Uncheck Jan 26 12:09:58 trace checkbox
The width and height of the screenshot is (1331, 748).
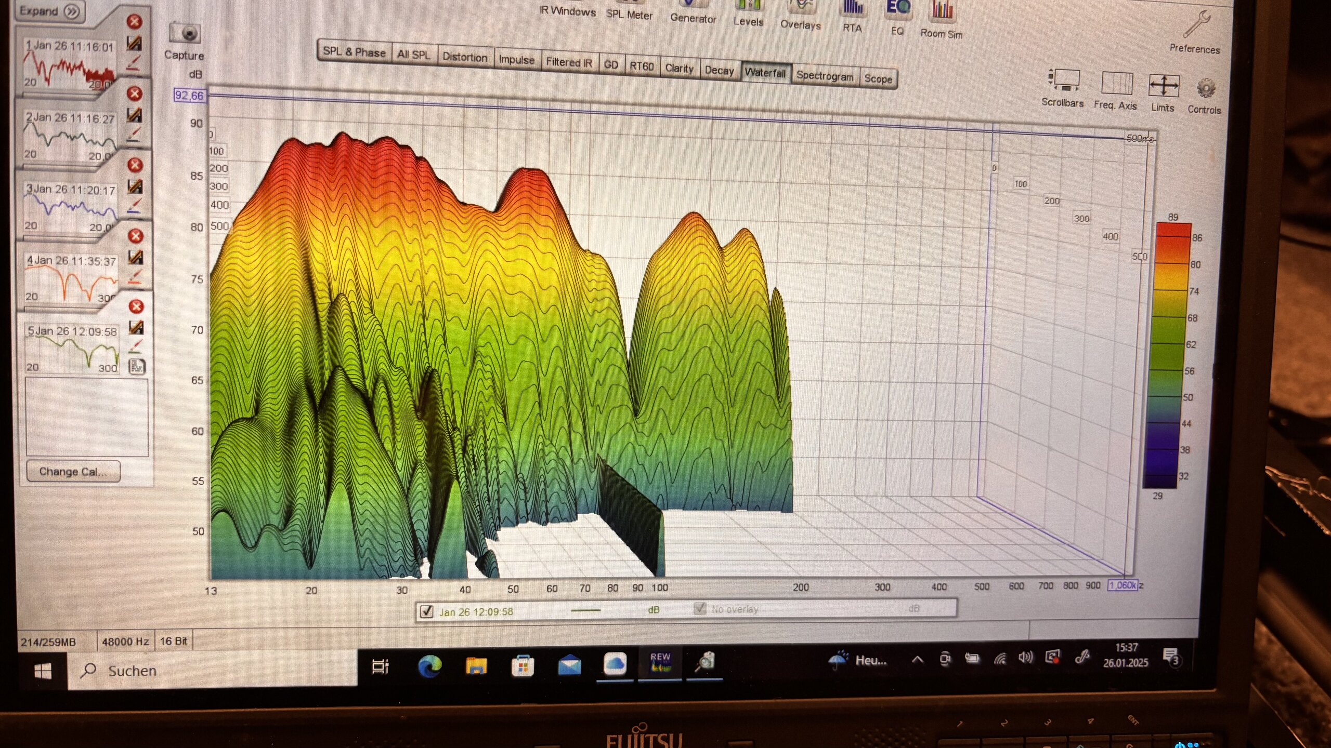pos(426,611)
